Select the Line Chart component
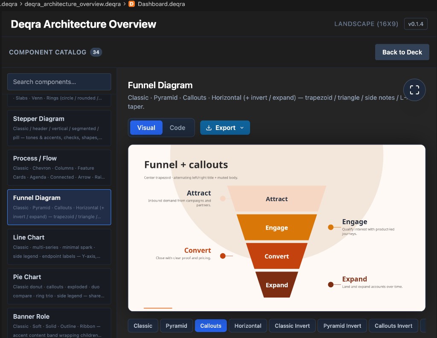The height and width of the screenshot is (338, 437). point(59,247)
